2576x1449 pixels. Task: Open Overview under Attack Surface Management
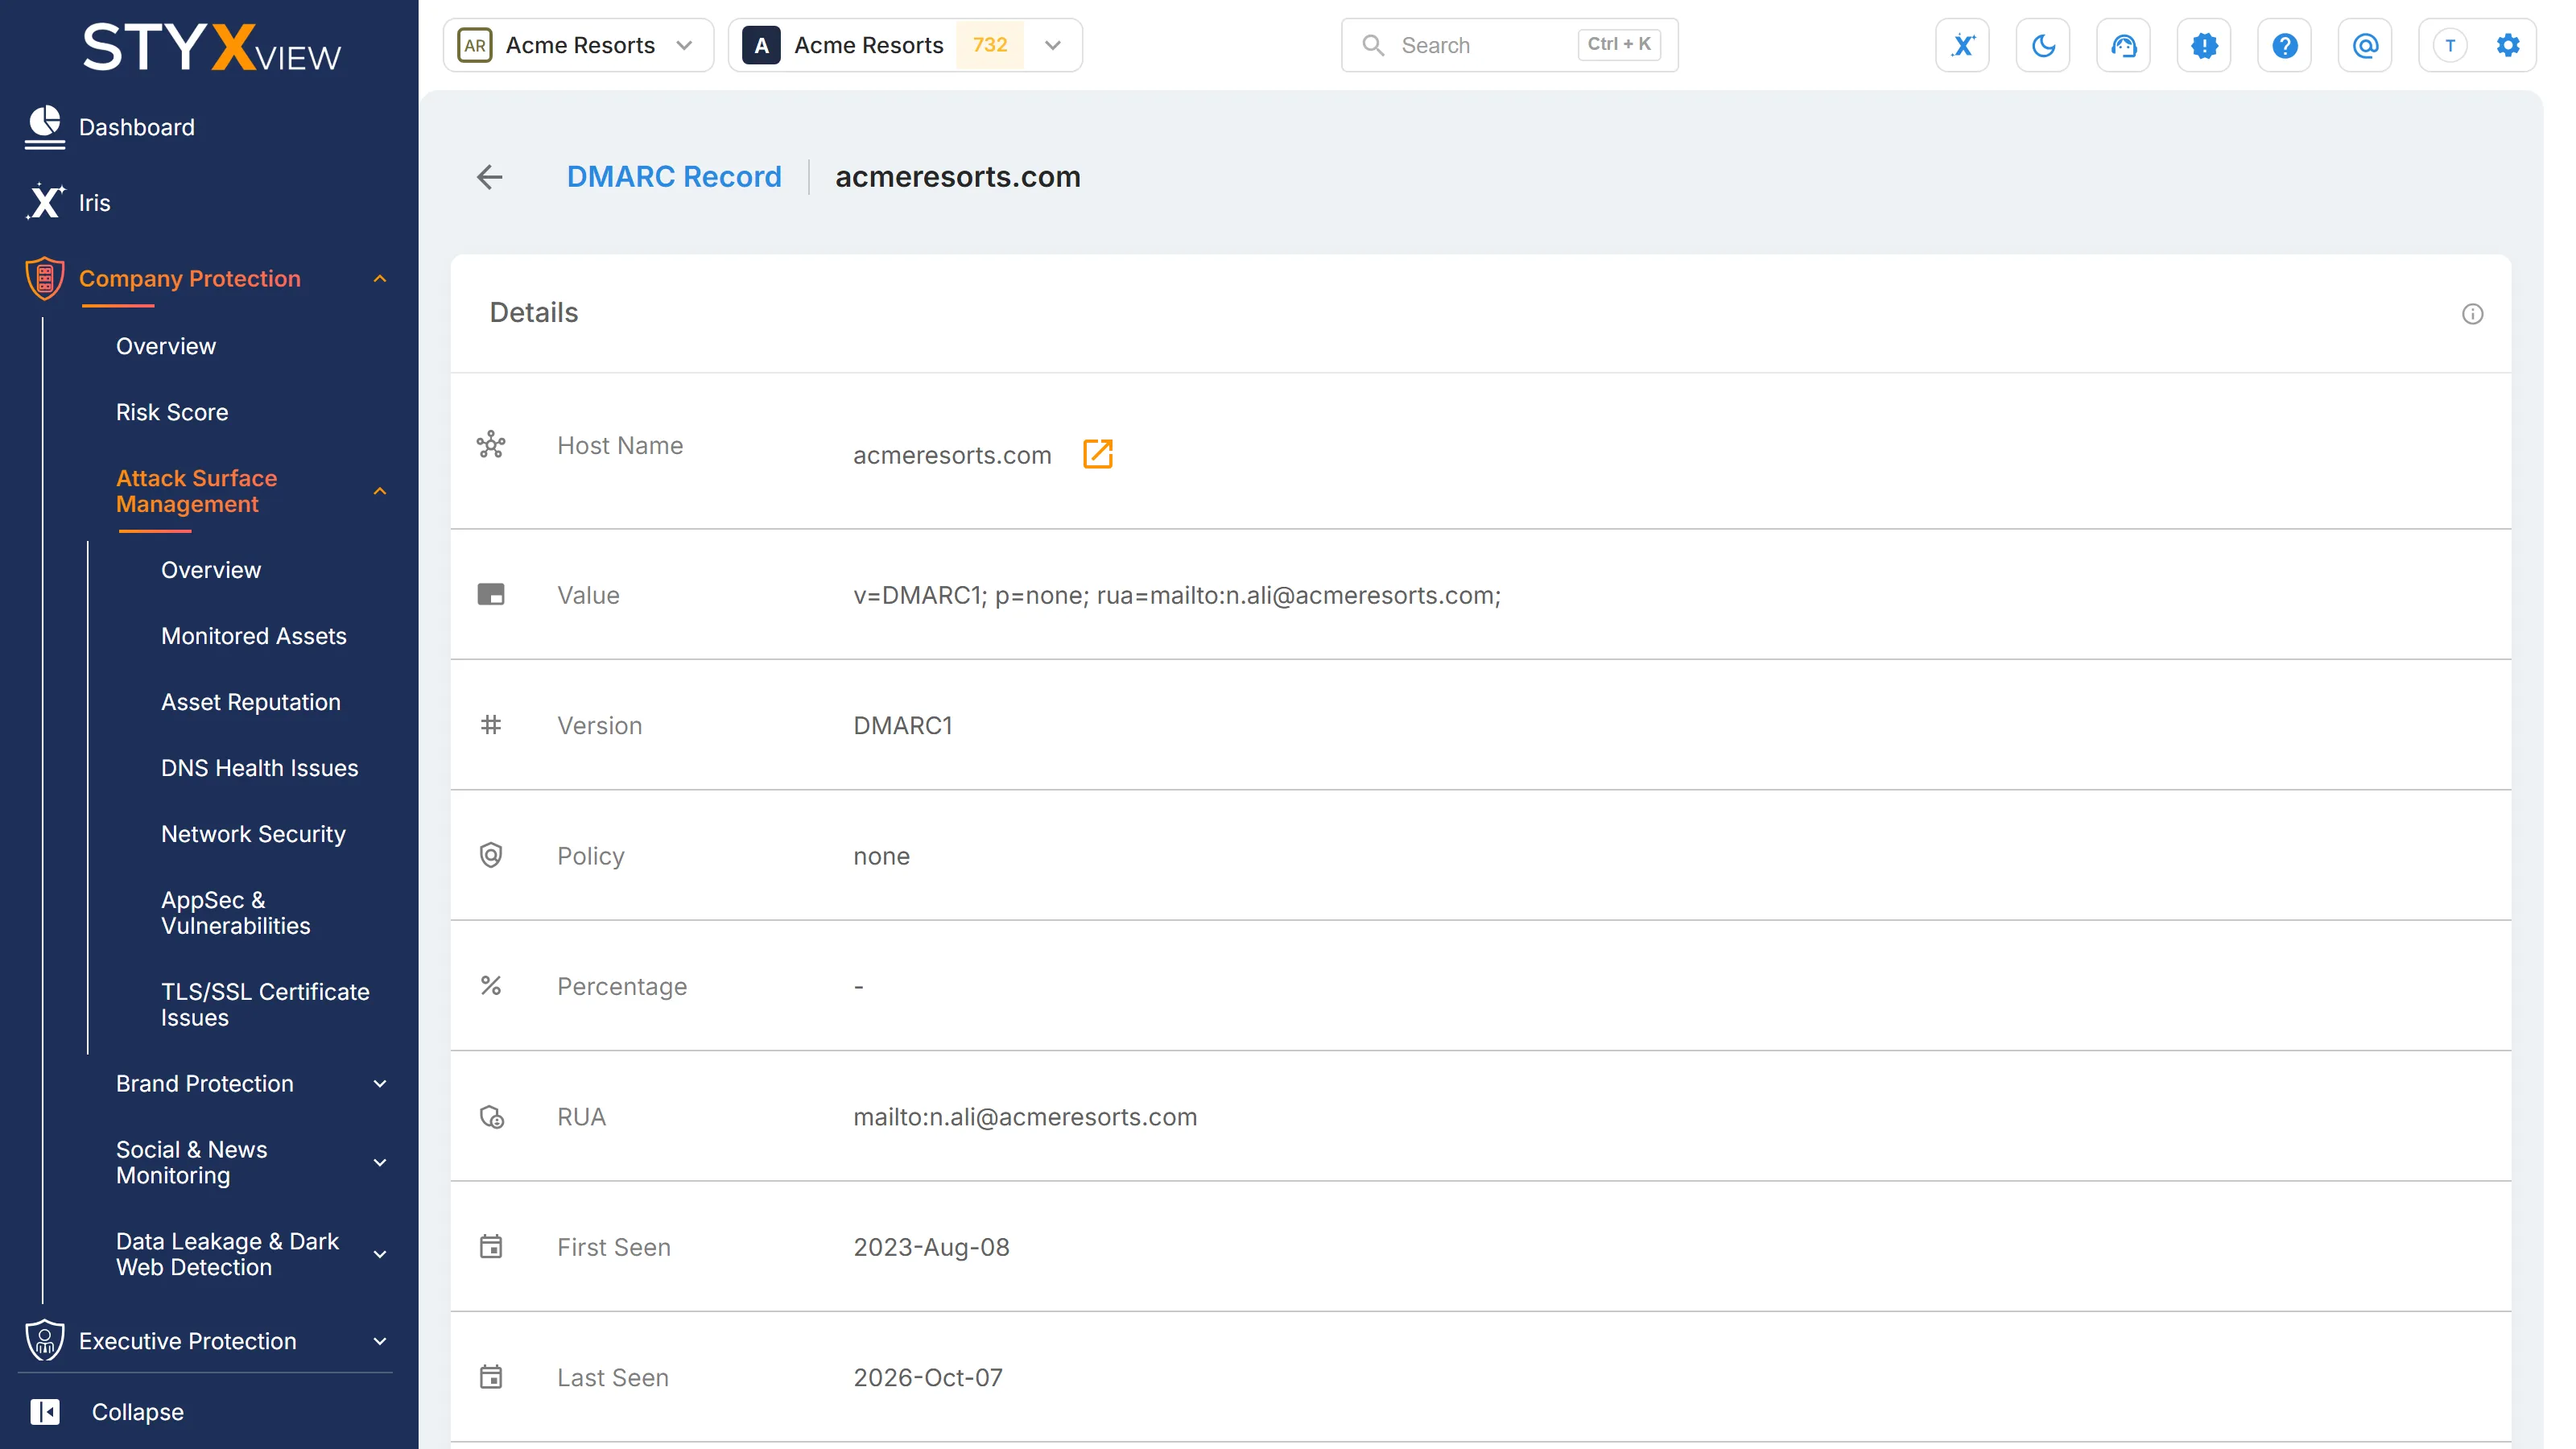pos(211,570)
